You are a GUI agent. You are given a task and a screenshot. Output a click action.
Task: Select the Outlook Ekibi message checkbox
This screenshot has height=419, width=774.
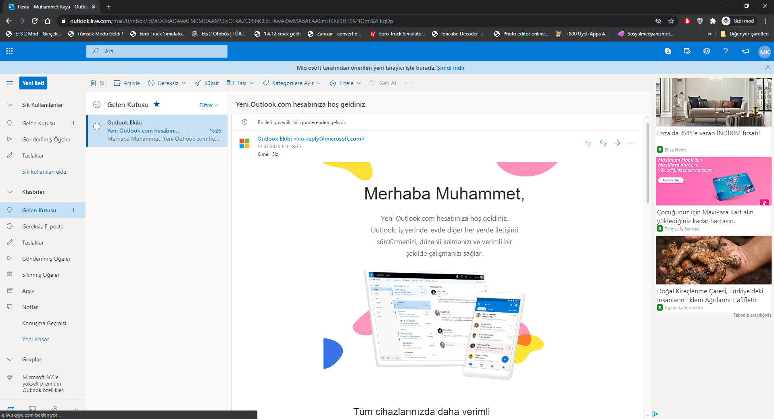coord(97,127)
